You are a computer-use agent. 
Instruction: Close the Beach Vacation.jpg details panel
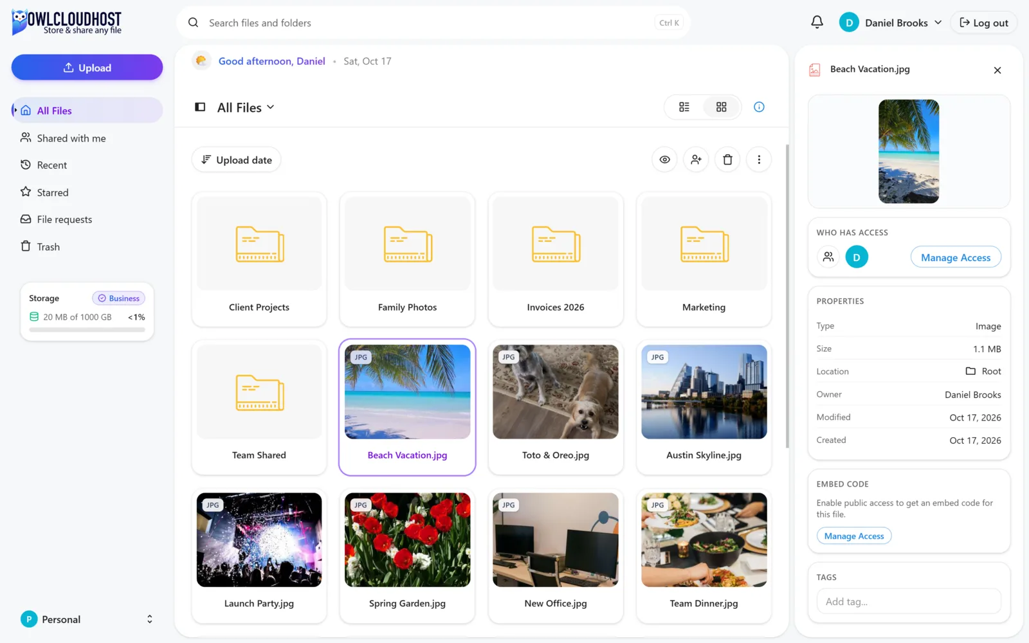pos(997,70)
